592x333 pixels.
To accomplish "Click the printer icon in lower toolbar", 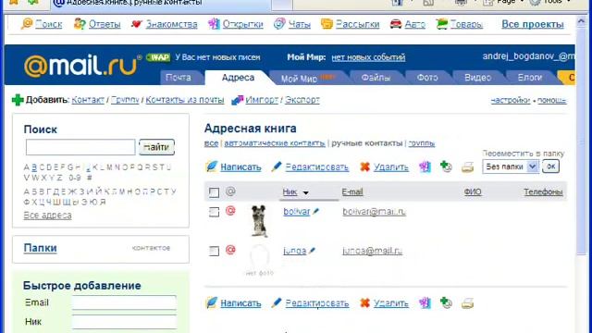I will tap(467, 302).
